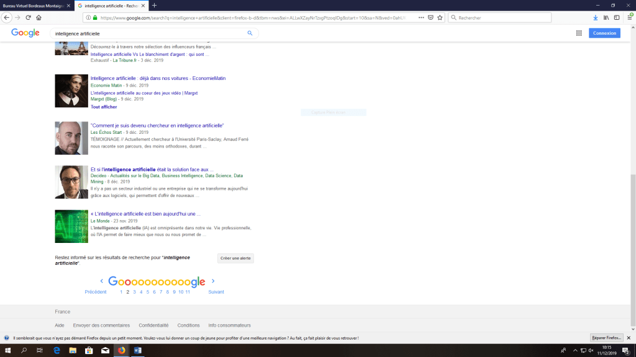Viewport: 636px width, 357px height.
Task: Select results page 5 in pagination
Action: coord(148,292)
